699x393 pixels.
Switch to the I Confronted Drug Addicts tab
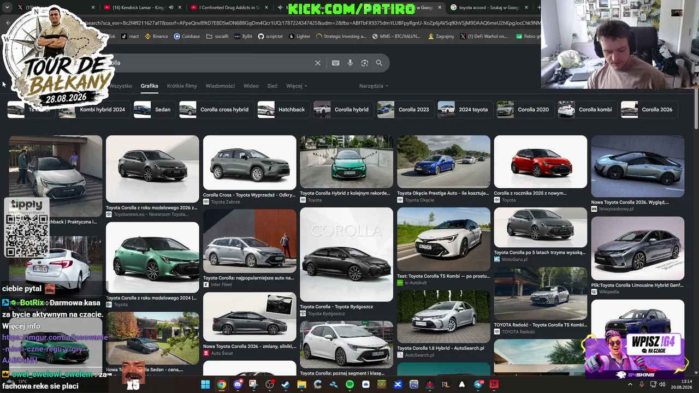(x=229, y=8)
